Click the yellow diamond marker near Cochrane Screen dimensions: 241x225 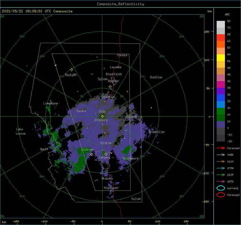coord(92,154)
